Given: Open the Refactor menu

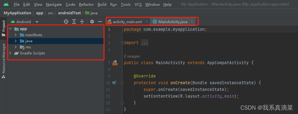Looking at the screenshot, I should tap(86, 5).
